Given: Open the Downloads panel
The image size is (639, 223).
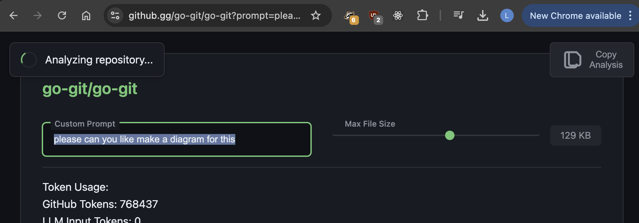Looking at the screenshot, I should coord(483,15).
